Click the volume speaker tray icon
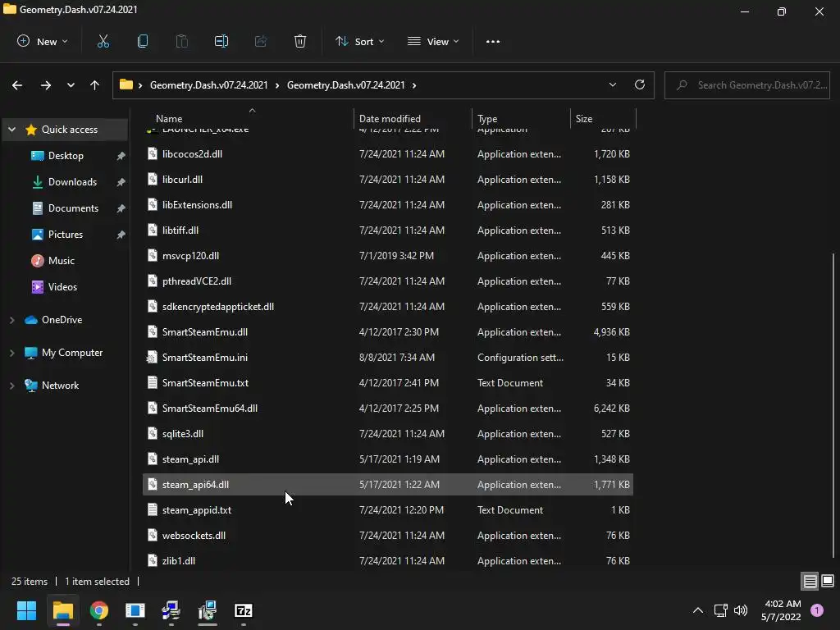The height and width of the screenshot is (630, 840). pyautogui.click(x=741, y=610)
